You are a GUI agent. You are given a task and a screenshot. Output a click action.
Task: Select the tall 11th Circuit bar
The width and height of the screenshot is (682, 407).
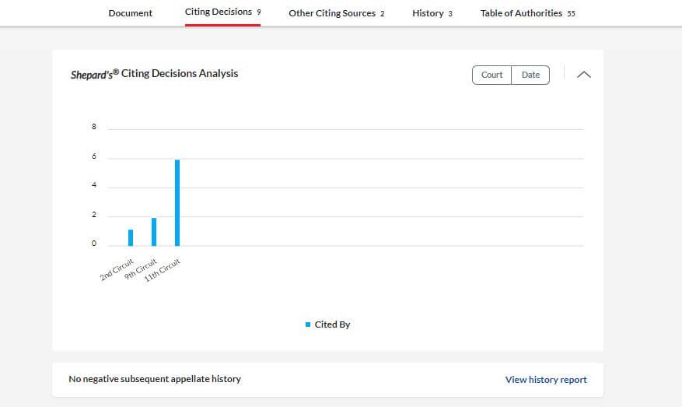pos(177,202)
